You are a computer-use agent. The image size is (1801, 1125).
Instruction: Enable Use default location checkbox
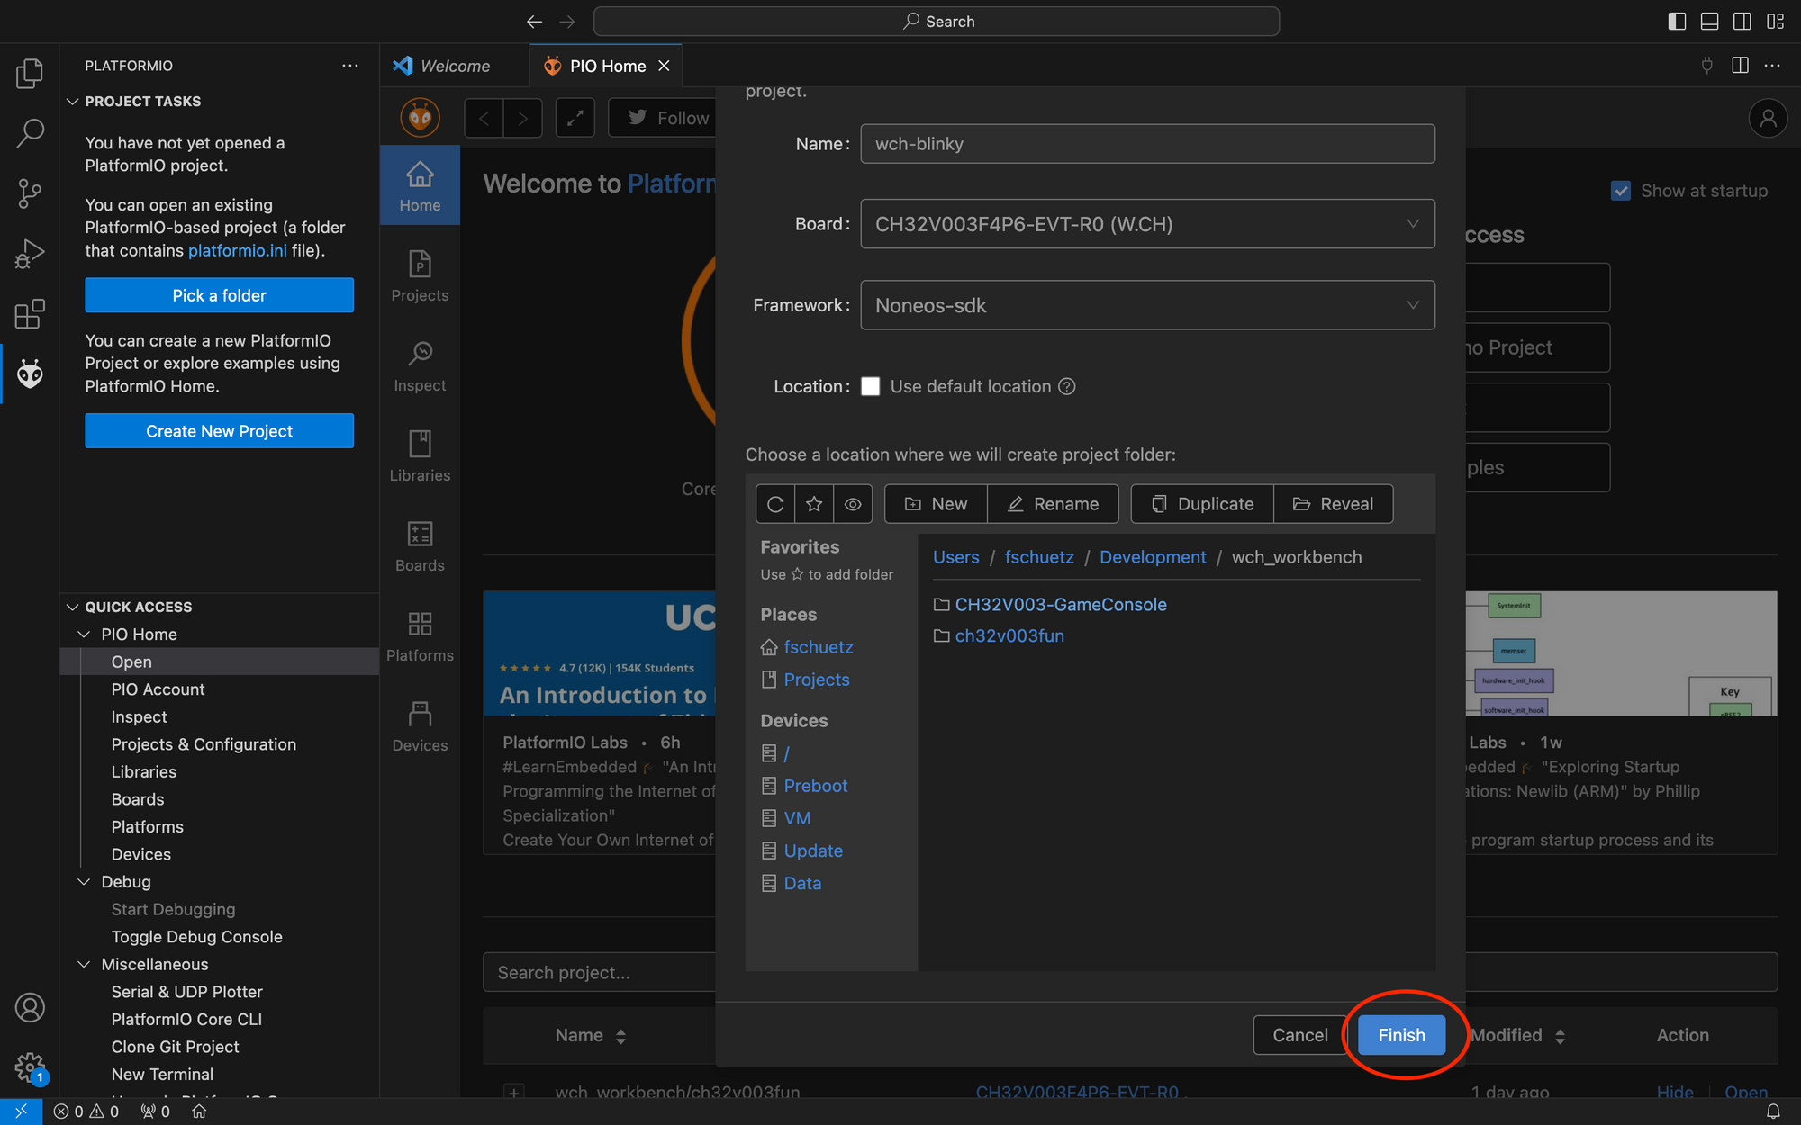[x=870, y=386]
